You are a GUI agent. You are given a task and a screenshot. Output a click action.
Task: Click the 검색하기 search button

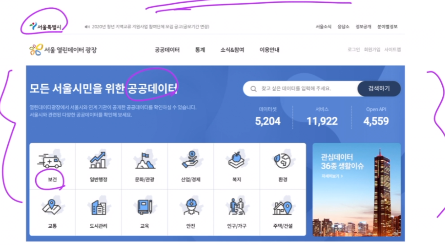(x=379, y=88)
